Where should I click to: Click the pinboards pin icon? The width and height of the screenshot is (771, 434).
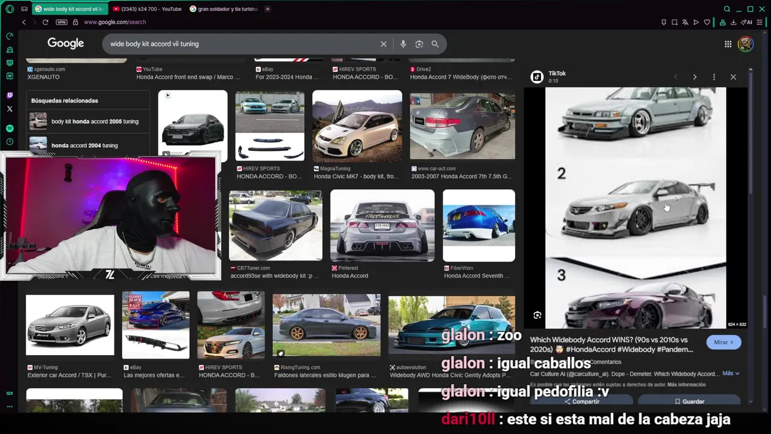point(664,22)
